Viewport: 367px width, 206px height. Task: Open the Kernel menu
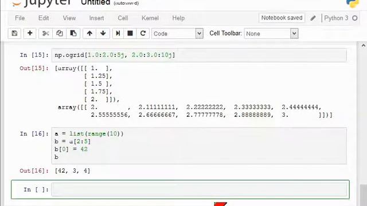(150, 18)
